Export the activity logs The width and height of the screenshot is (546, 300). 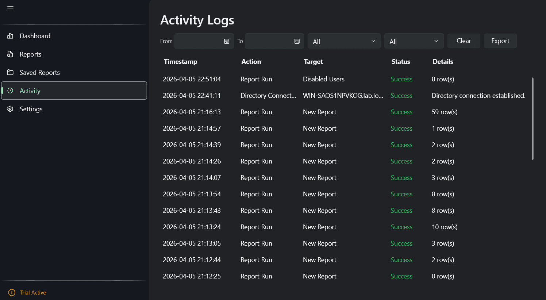coord(500,41)
